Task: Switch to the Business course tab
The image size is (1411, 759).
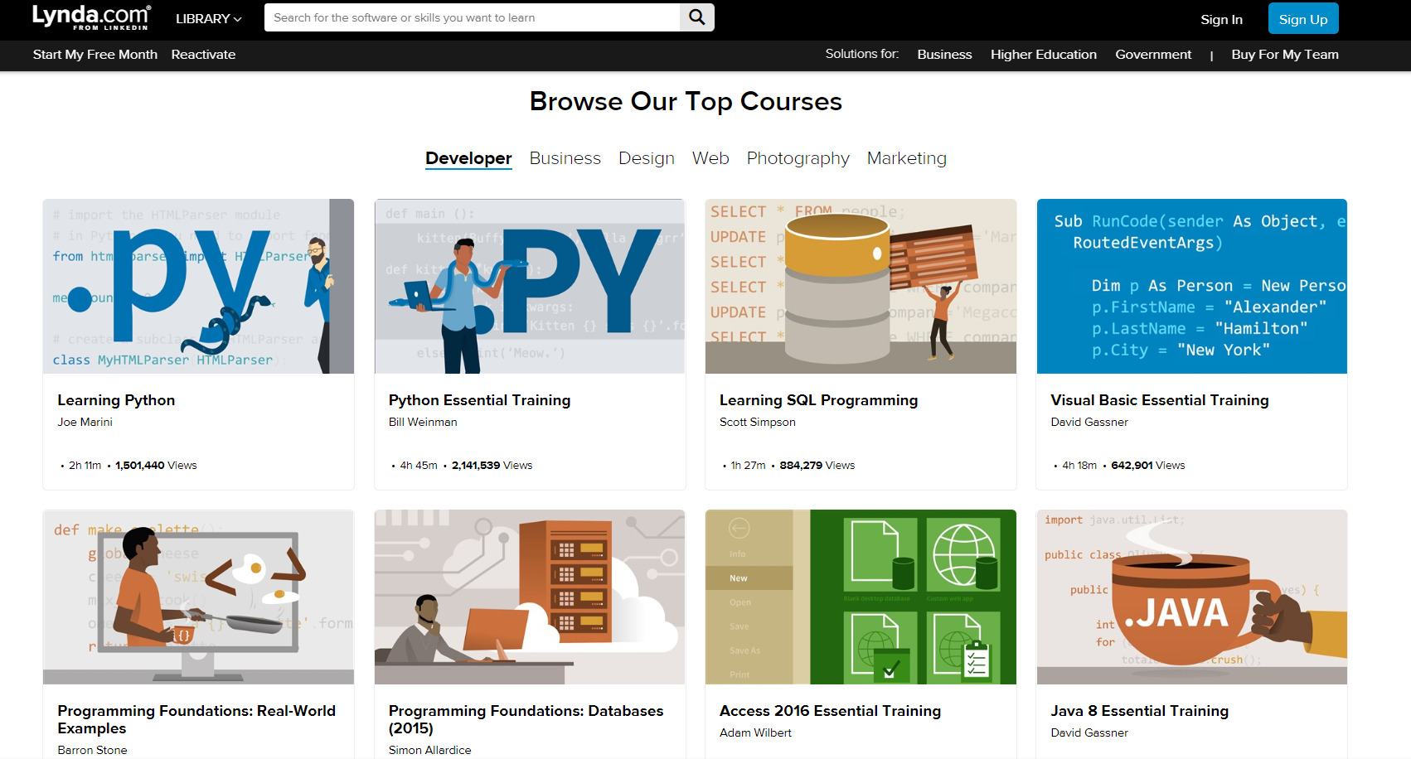Action: tap(565, 158)
